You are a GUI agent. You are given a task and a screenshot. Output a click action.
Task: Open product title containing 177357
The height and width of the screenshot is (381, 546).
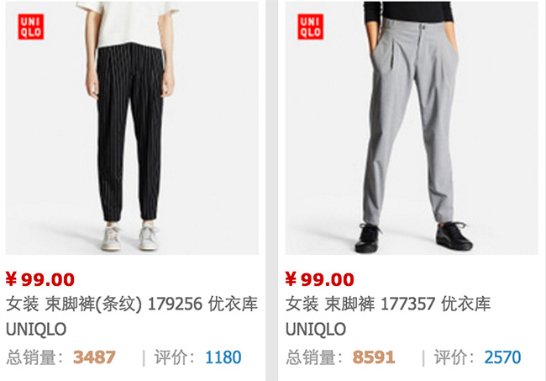(x=388, y=316)
